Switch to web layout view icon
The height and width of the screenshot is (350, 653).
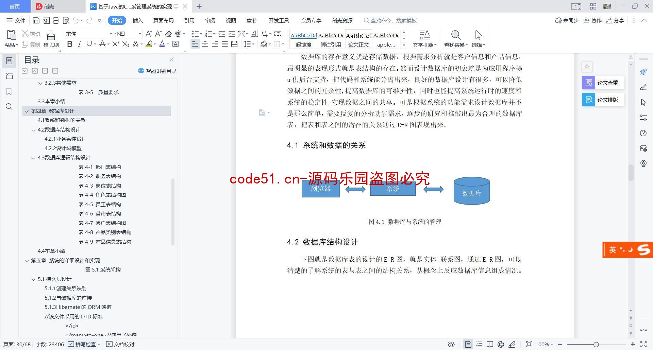501,344
